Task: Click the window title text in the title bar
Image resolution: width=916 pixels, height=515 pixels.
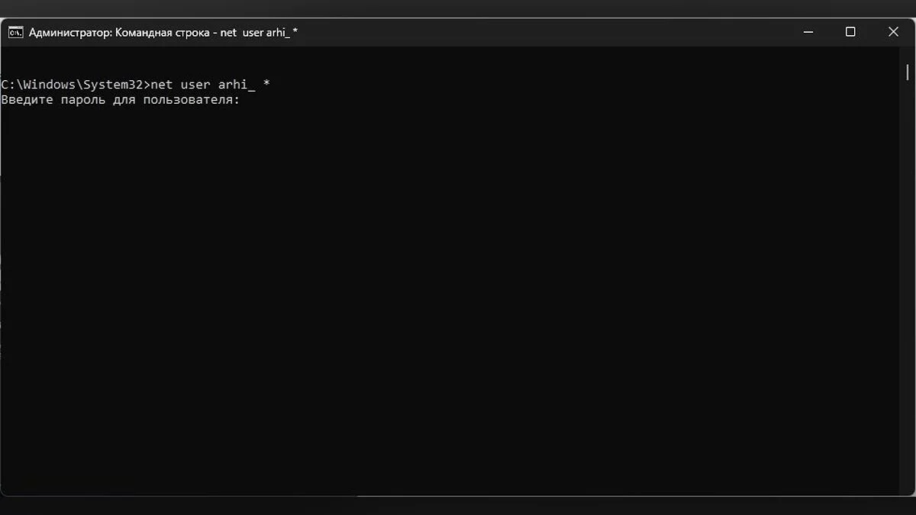Action: point(163,33)
